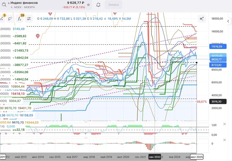Image resolution: width=232 pixels, height=161 pixels.
Task: Open chart settings sliders icon
Action: click(29, 19)
